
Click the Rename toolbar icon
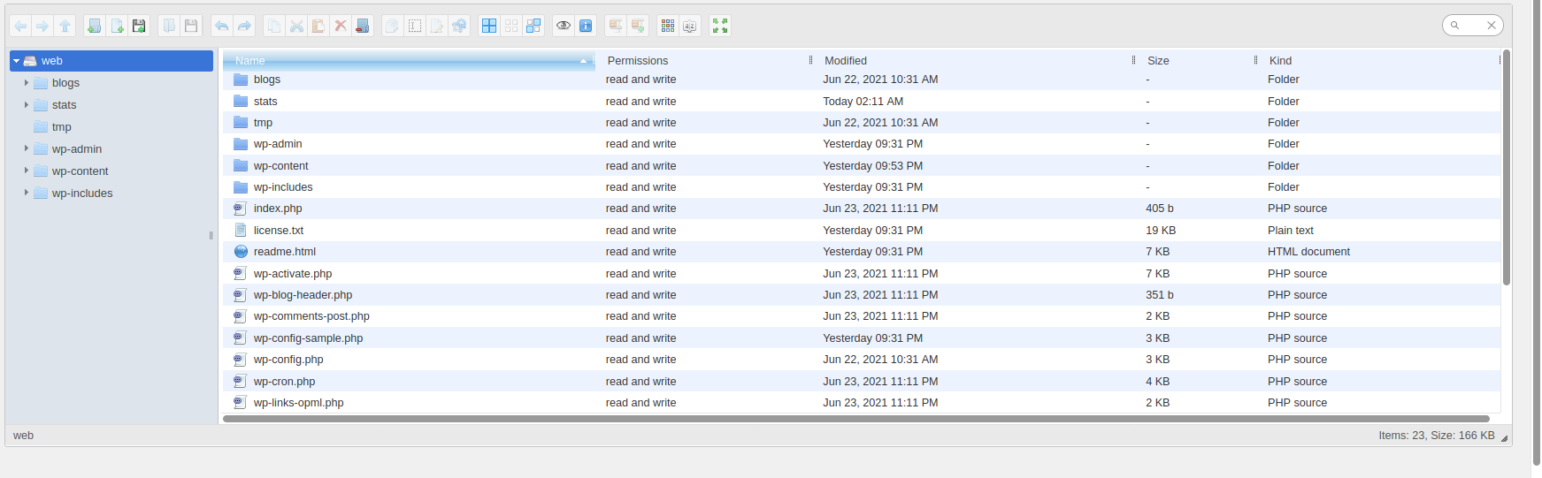coord(415,26)
